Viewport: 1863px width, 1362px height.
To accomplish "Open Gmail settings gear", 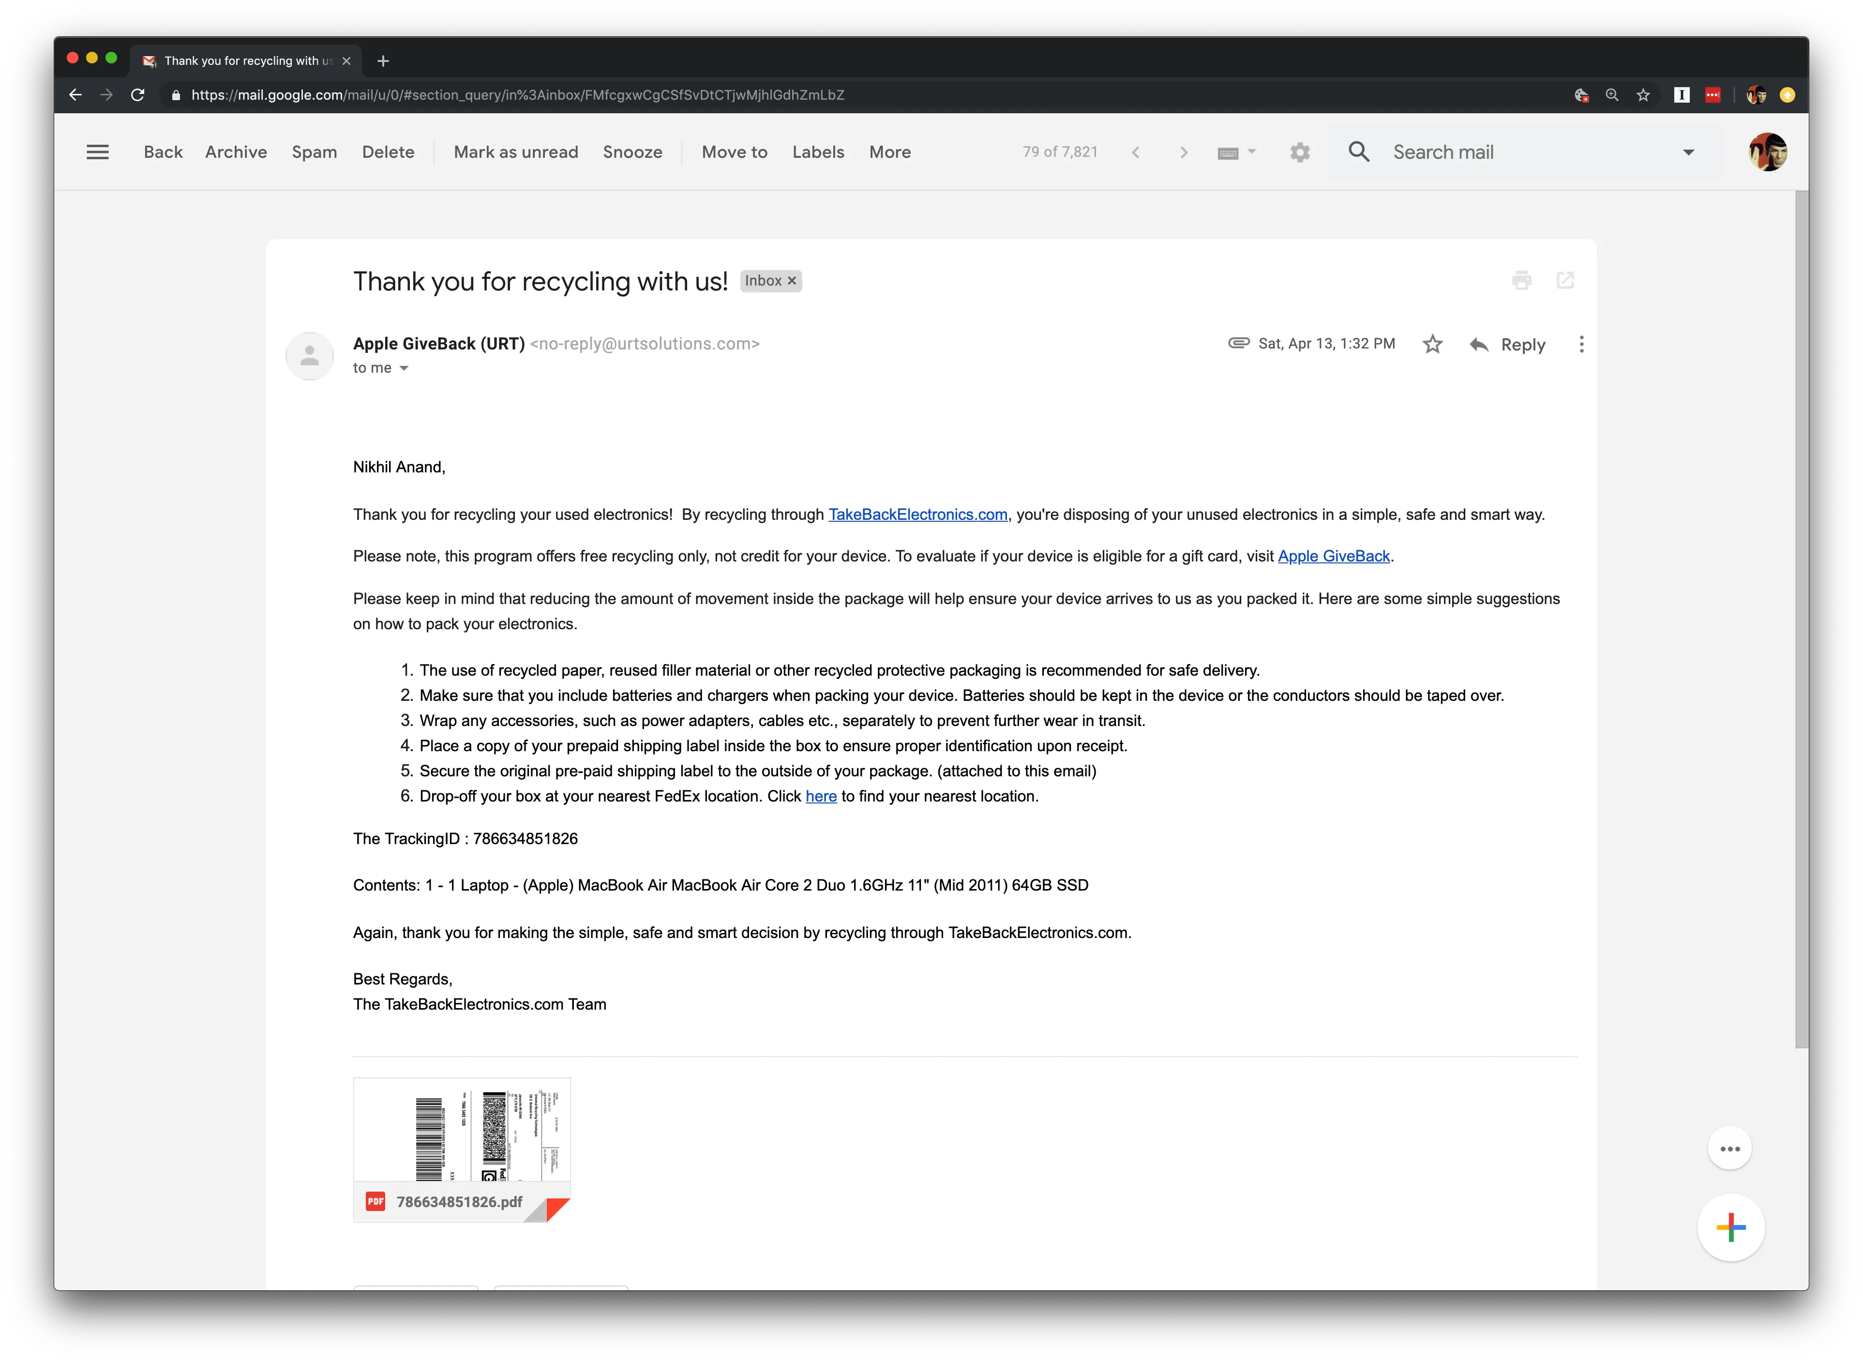I will point(1299,152).
